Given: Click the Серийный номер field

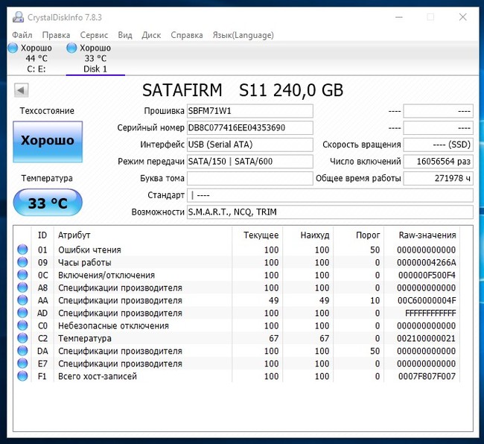Looking at the screenshot, I should 249,127.
